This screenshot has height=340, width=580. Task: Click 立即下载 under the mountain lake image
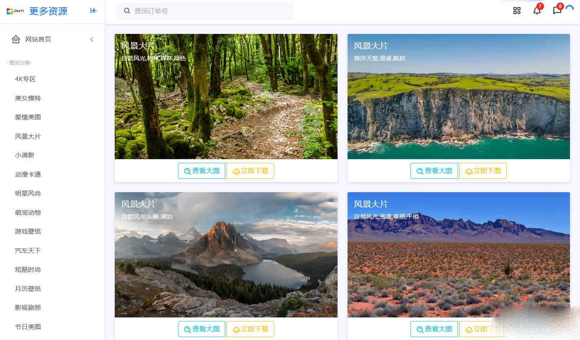(250, 329)
